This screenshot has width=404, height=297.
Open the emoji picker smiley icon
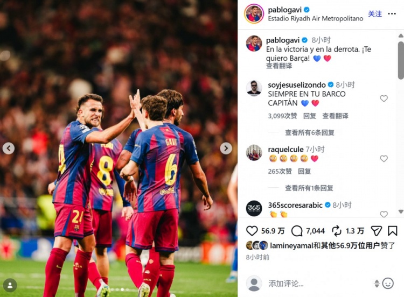tap(388, 284)
